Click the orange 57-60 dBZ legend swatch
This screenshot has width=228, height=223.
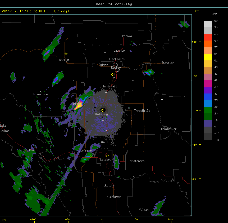tap(208, 44)
